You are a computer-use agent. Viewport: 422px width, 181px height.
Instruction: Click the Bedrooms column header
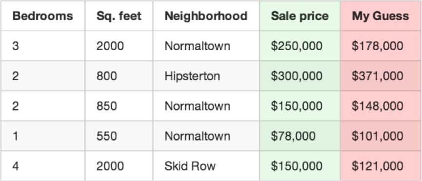coord(43,16)
